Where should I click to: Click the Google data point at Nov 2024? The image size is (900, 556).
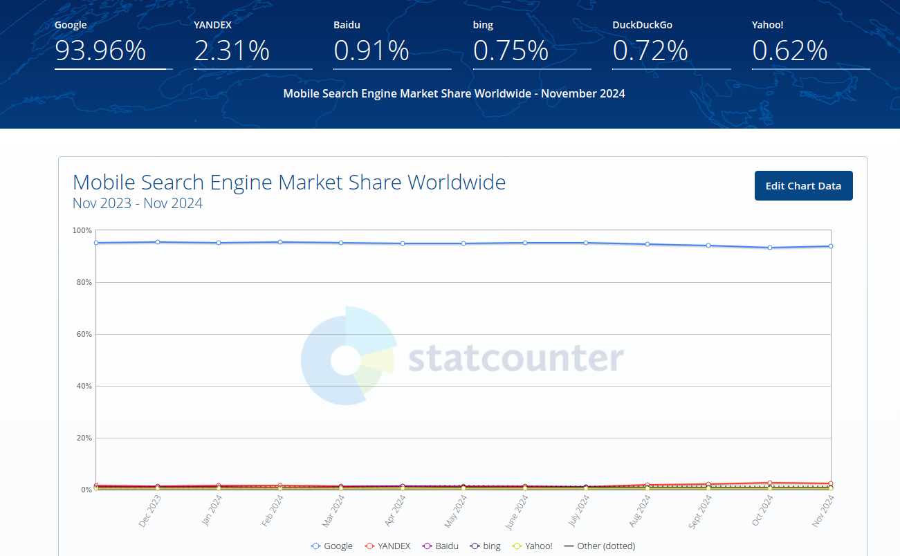point(830,246)
